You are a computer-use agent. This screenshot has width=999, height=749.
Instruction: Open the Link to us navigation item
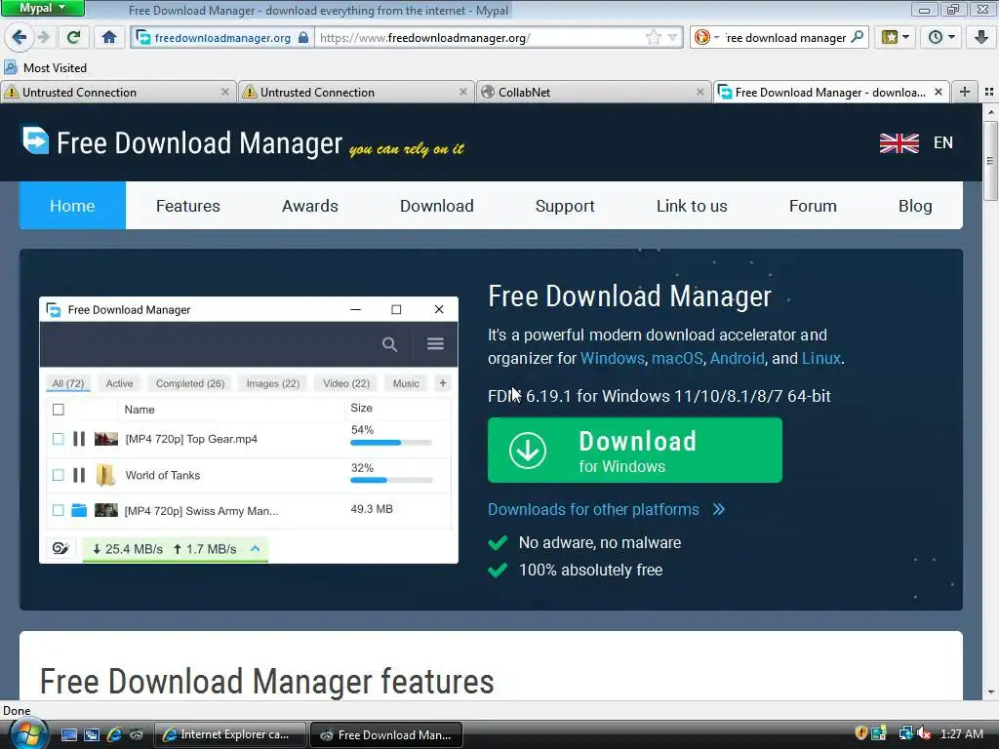692,206
